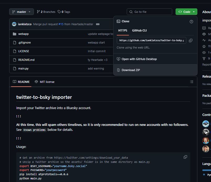This screenshot has height=182, width=211.
Task: Click the watchers eye icon in sidebar
Action: point(204,52)
